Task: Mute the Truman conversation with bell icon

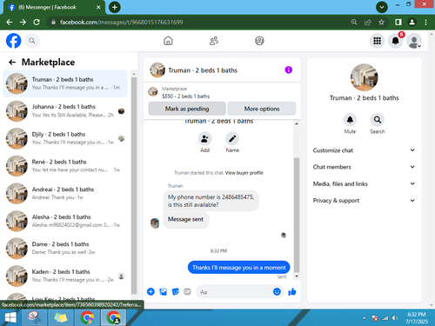Action: 350,120
